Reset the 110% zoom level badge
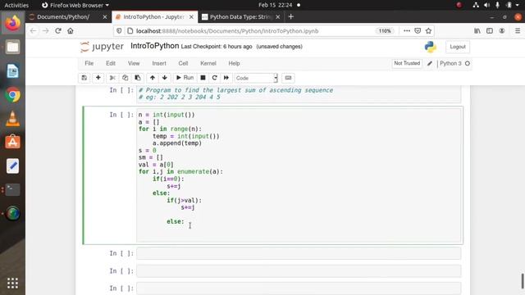The image size is (525, 295). pyautogui.click(x=385, y=31)
